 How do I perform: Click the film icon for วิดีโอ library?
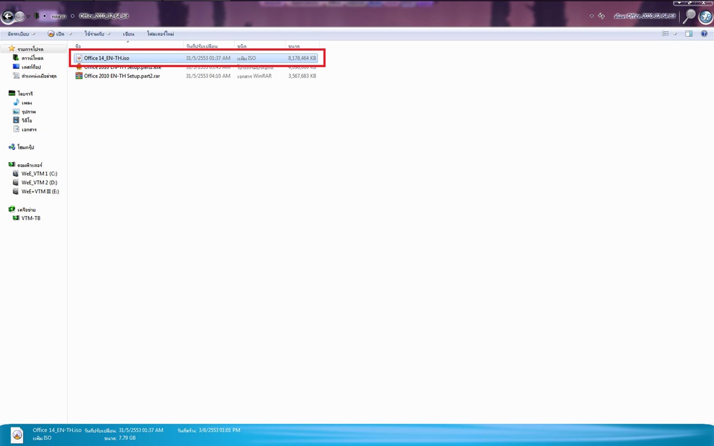click(16, 120)
